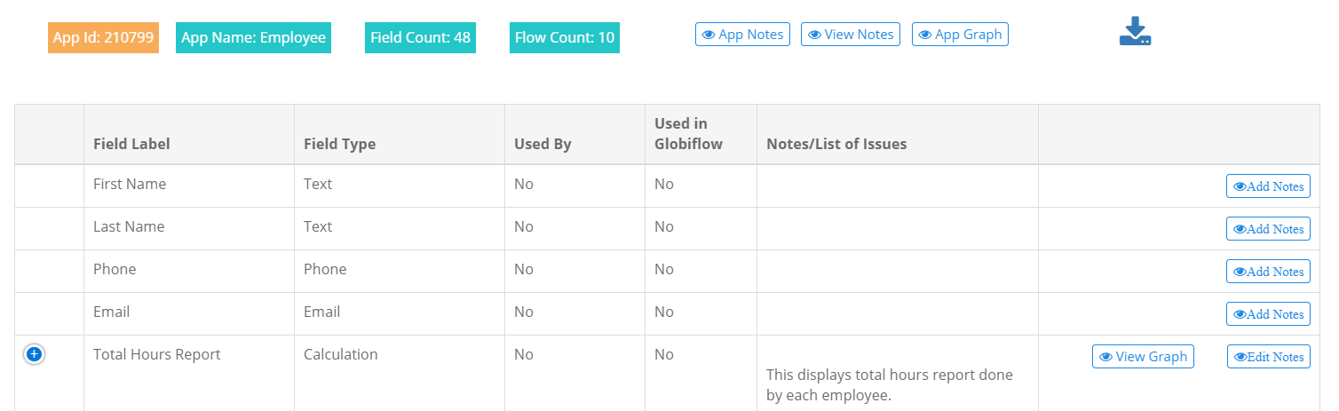View graph for Total Hours Report
This screenshot has width=1339, height=411.
click(x=1143, y=357)
